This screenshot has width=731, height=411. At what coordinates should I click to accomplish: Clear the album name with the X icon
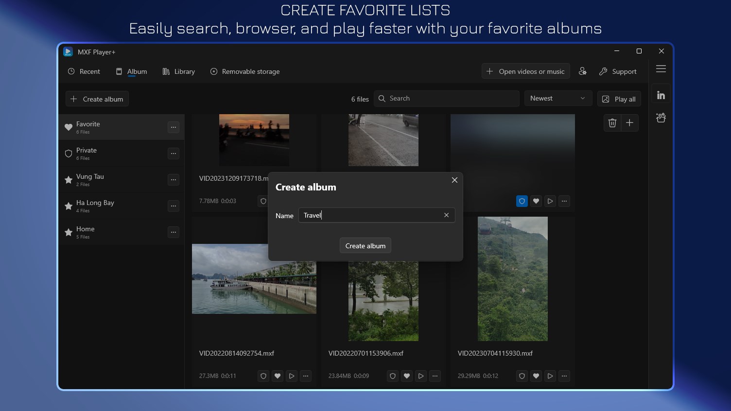(446, 215)
